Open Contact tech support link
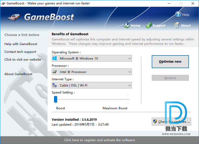Image resolution: width=199 pixels, height=144 pixels. coord(20,52)
